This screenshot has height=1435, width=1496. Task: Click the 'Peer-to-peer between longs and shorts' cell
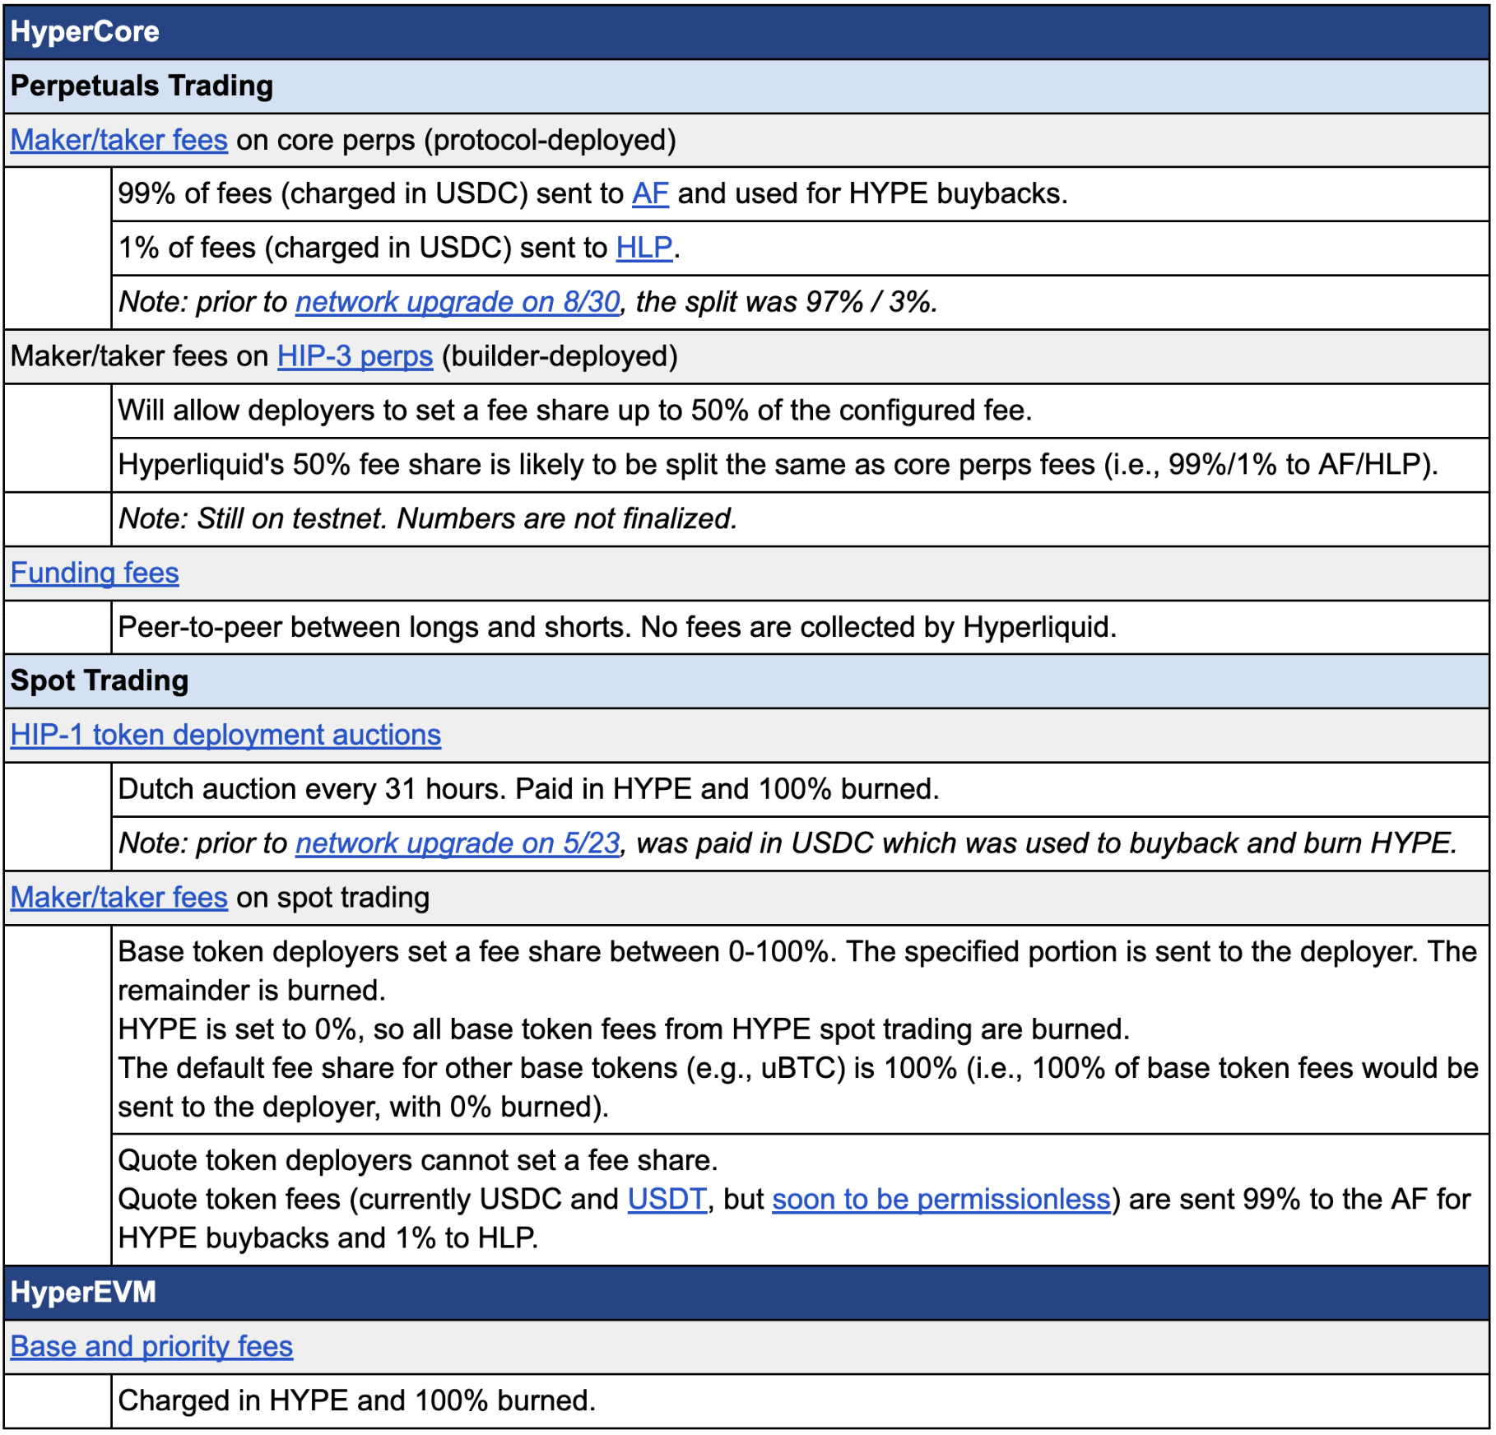pyautogui.click(x=800, y=627)
